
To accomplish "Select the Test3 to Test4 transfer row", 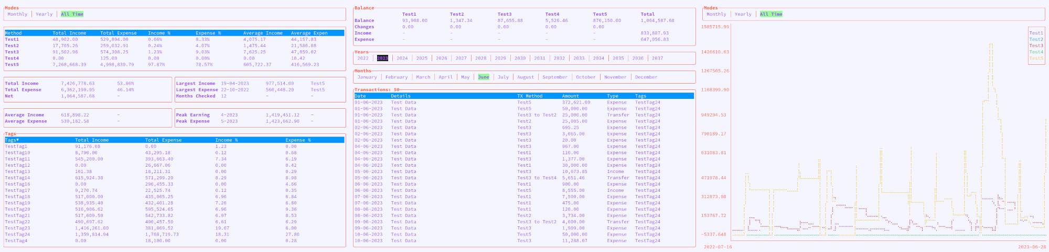I will click(523, 178).
